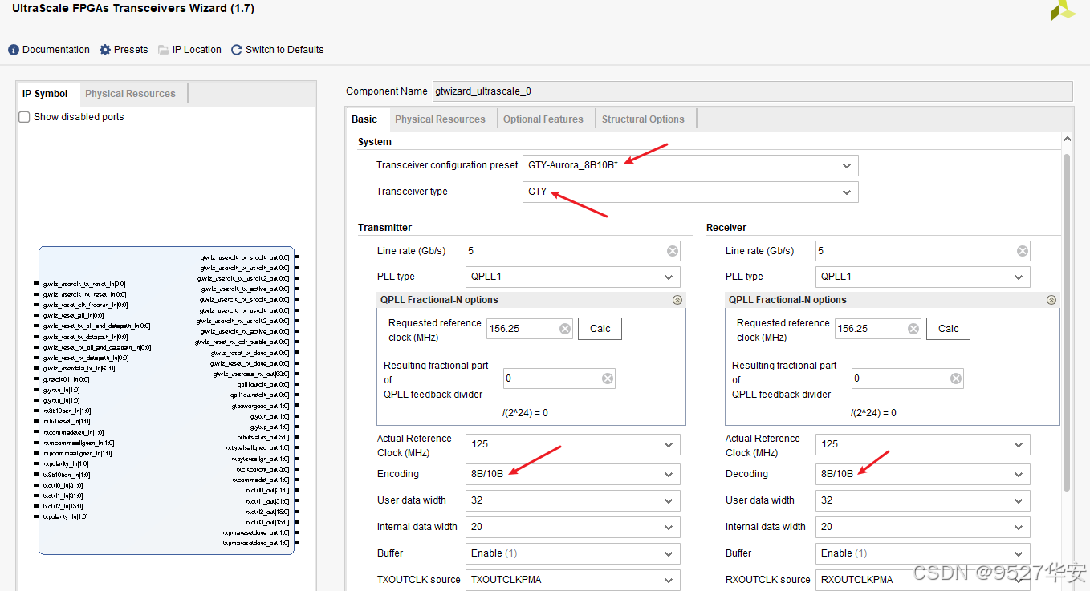Screen dimensions: 1090x591
Task: Click Transmitter Calc button
Action: click(600, 329)
